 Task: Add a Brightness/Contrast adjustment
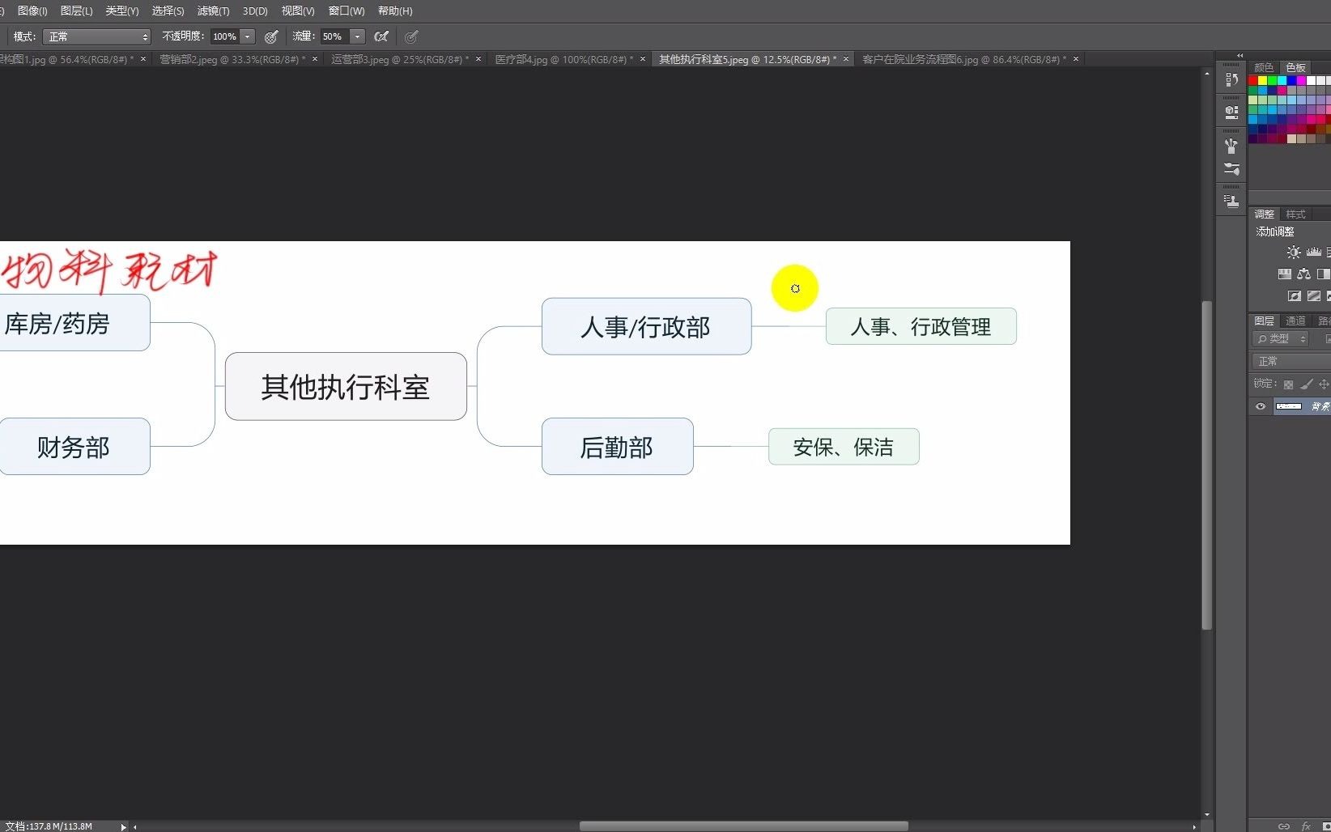[1294, 253]
